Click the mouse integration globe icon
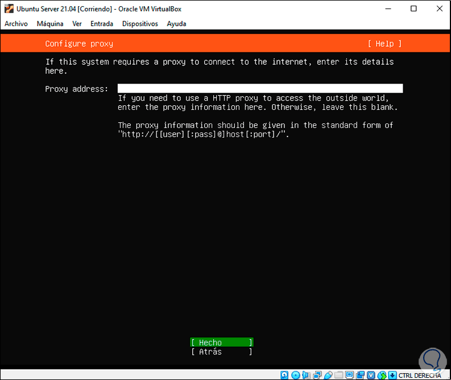The height and width of the screenshot is (380, 451). point(382,375)
